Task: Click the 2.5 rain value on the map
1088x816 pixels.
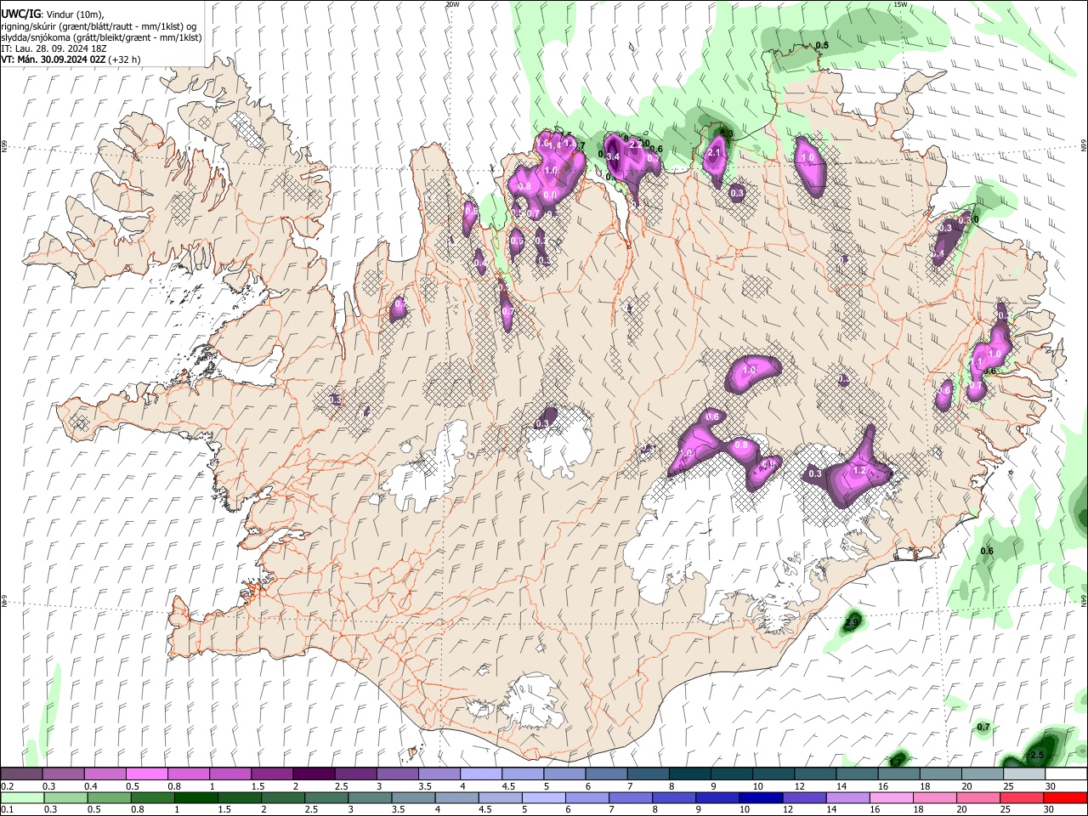Action: [1036, 755]
